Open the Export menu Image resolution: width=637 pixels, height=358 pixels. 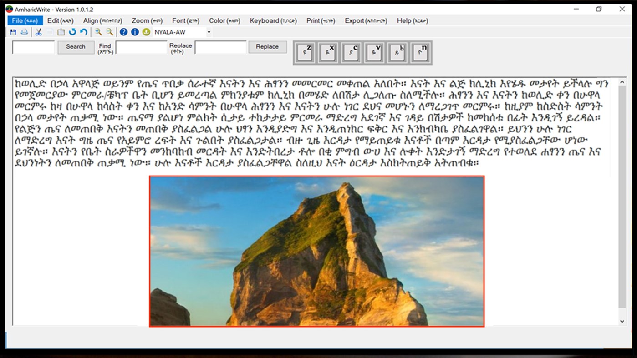coord(367,20)
